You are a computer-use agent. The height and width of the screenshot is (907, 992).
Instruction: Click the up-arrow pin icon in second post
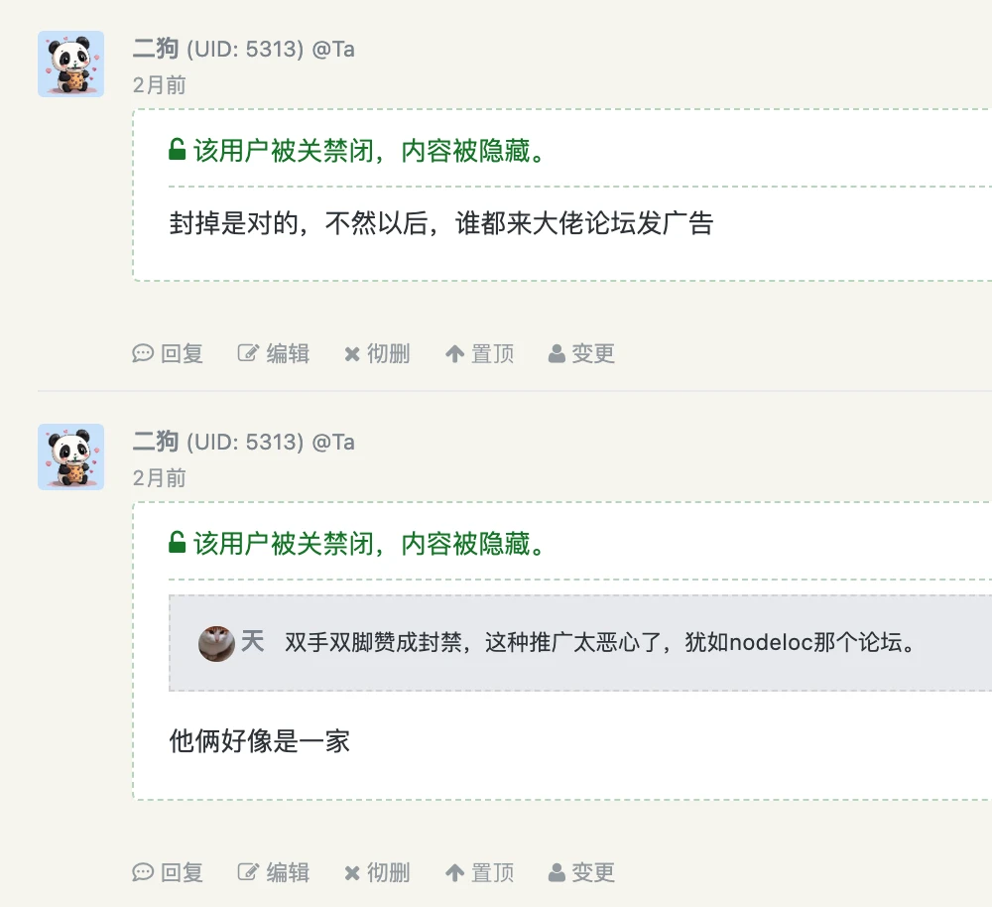point(454,873)
